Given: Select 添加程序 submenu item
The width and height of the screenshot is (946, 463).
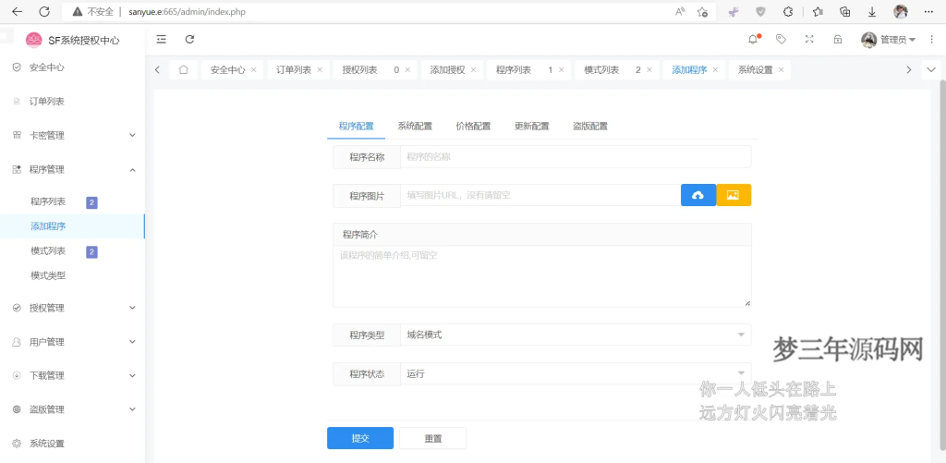Looking at the screenshot, I should [x=72, y=226].
